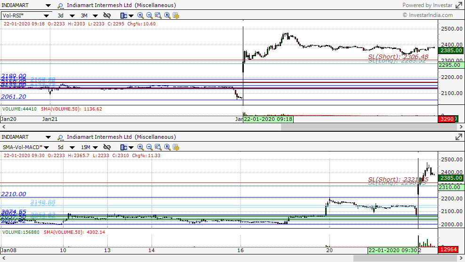
Task: Open symbol search in bottom chart
Action: (61, 137)
